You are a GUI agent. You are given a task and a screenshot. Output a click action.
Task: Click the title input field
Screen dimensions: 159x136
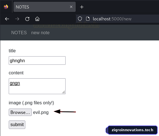click(x=37, y=61)
